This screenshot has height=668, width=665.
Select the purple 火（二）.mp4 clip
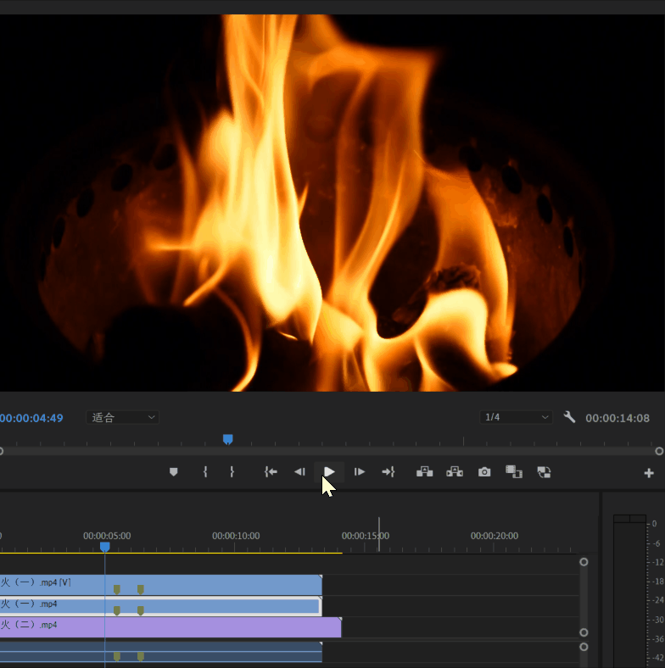(x=170, y=627)
